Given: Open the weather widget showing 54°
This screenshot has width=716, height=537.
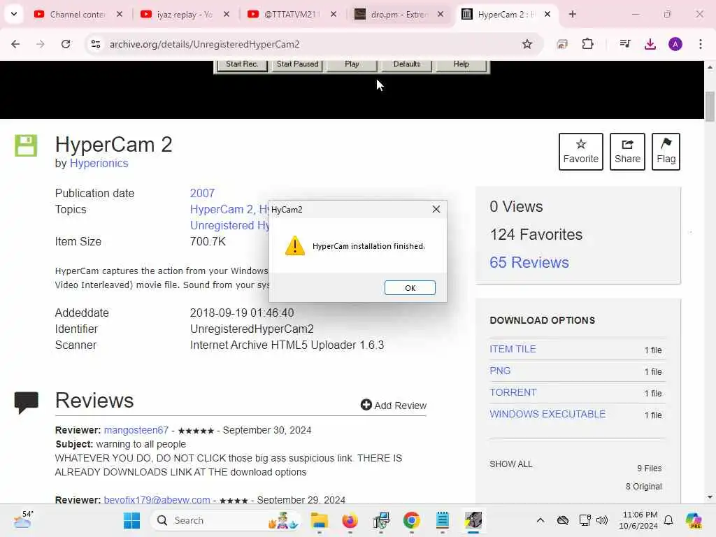Looking at the screenshot, I should pos(23,520).
